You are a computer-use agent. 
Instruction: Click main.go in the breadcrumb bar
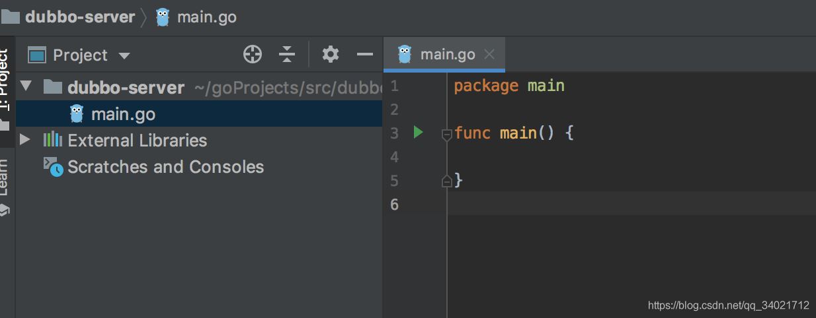(x=206, y=17)
